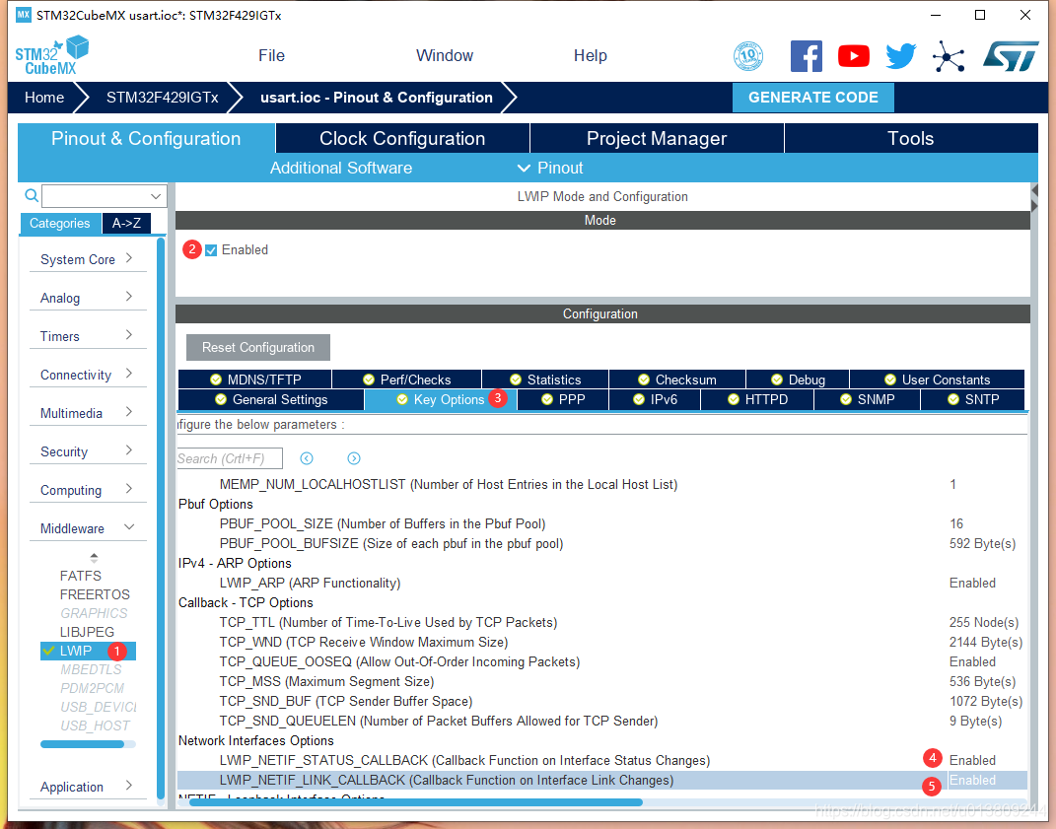
Task: Expand the Connectivity category
Action: tap(88, 375)
